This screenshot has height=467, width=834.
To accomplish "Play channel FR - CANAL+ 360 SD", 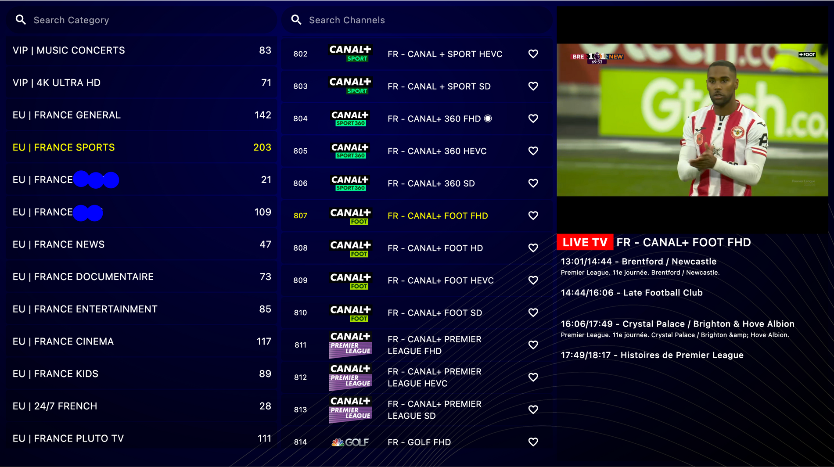I will [431, 183].
